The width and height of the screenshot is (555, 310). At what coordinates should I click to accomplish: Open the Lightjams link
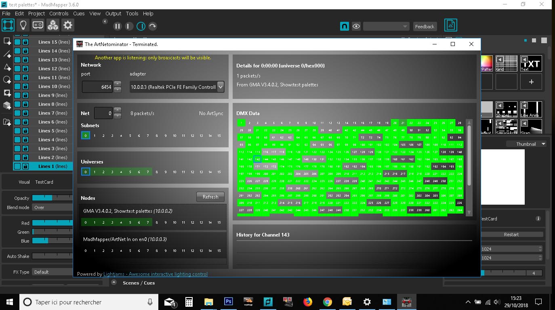point(156,274)
